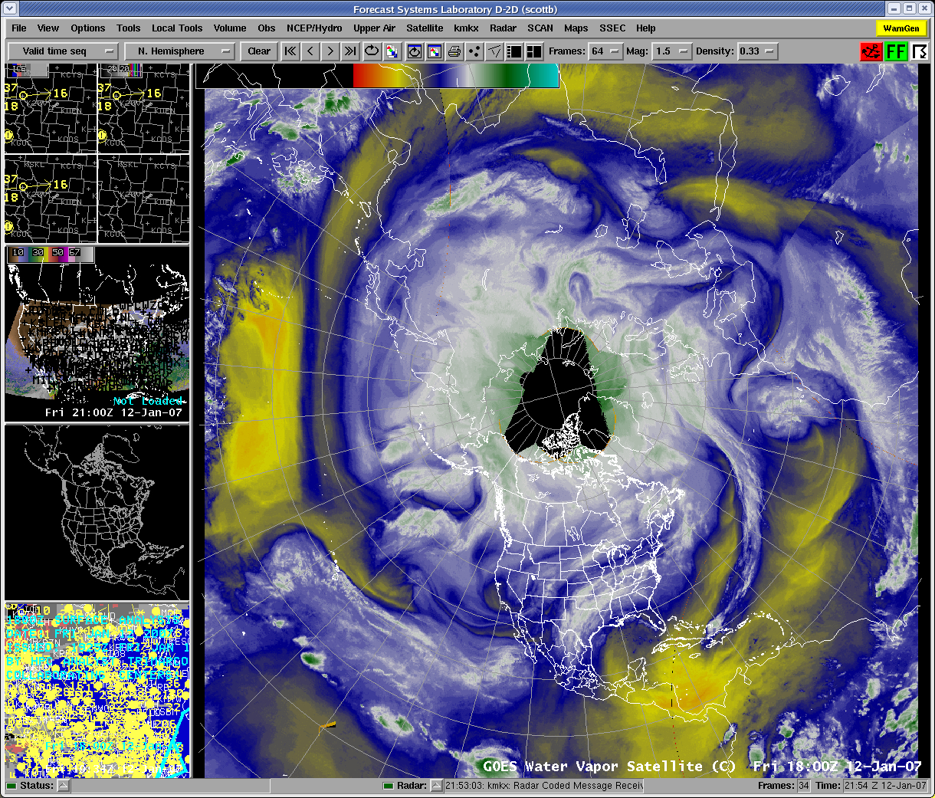Open the Tools menu

[x=129, y=28]
